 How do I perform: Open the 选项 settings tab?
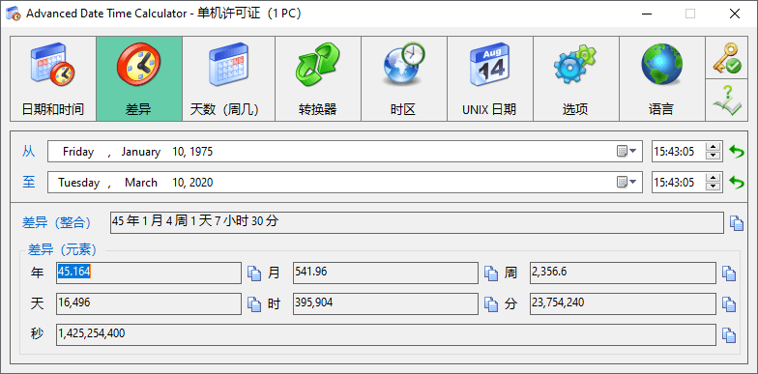click(576, 79)
